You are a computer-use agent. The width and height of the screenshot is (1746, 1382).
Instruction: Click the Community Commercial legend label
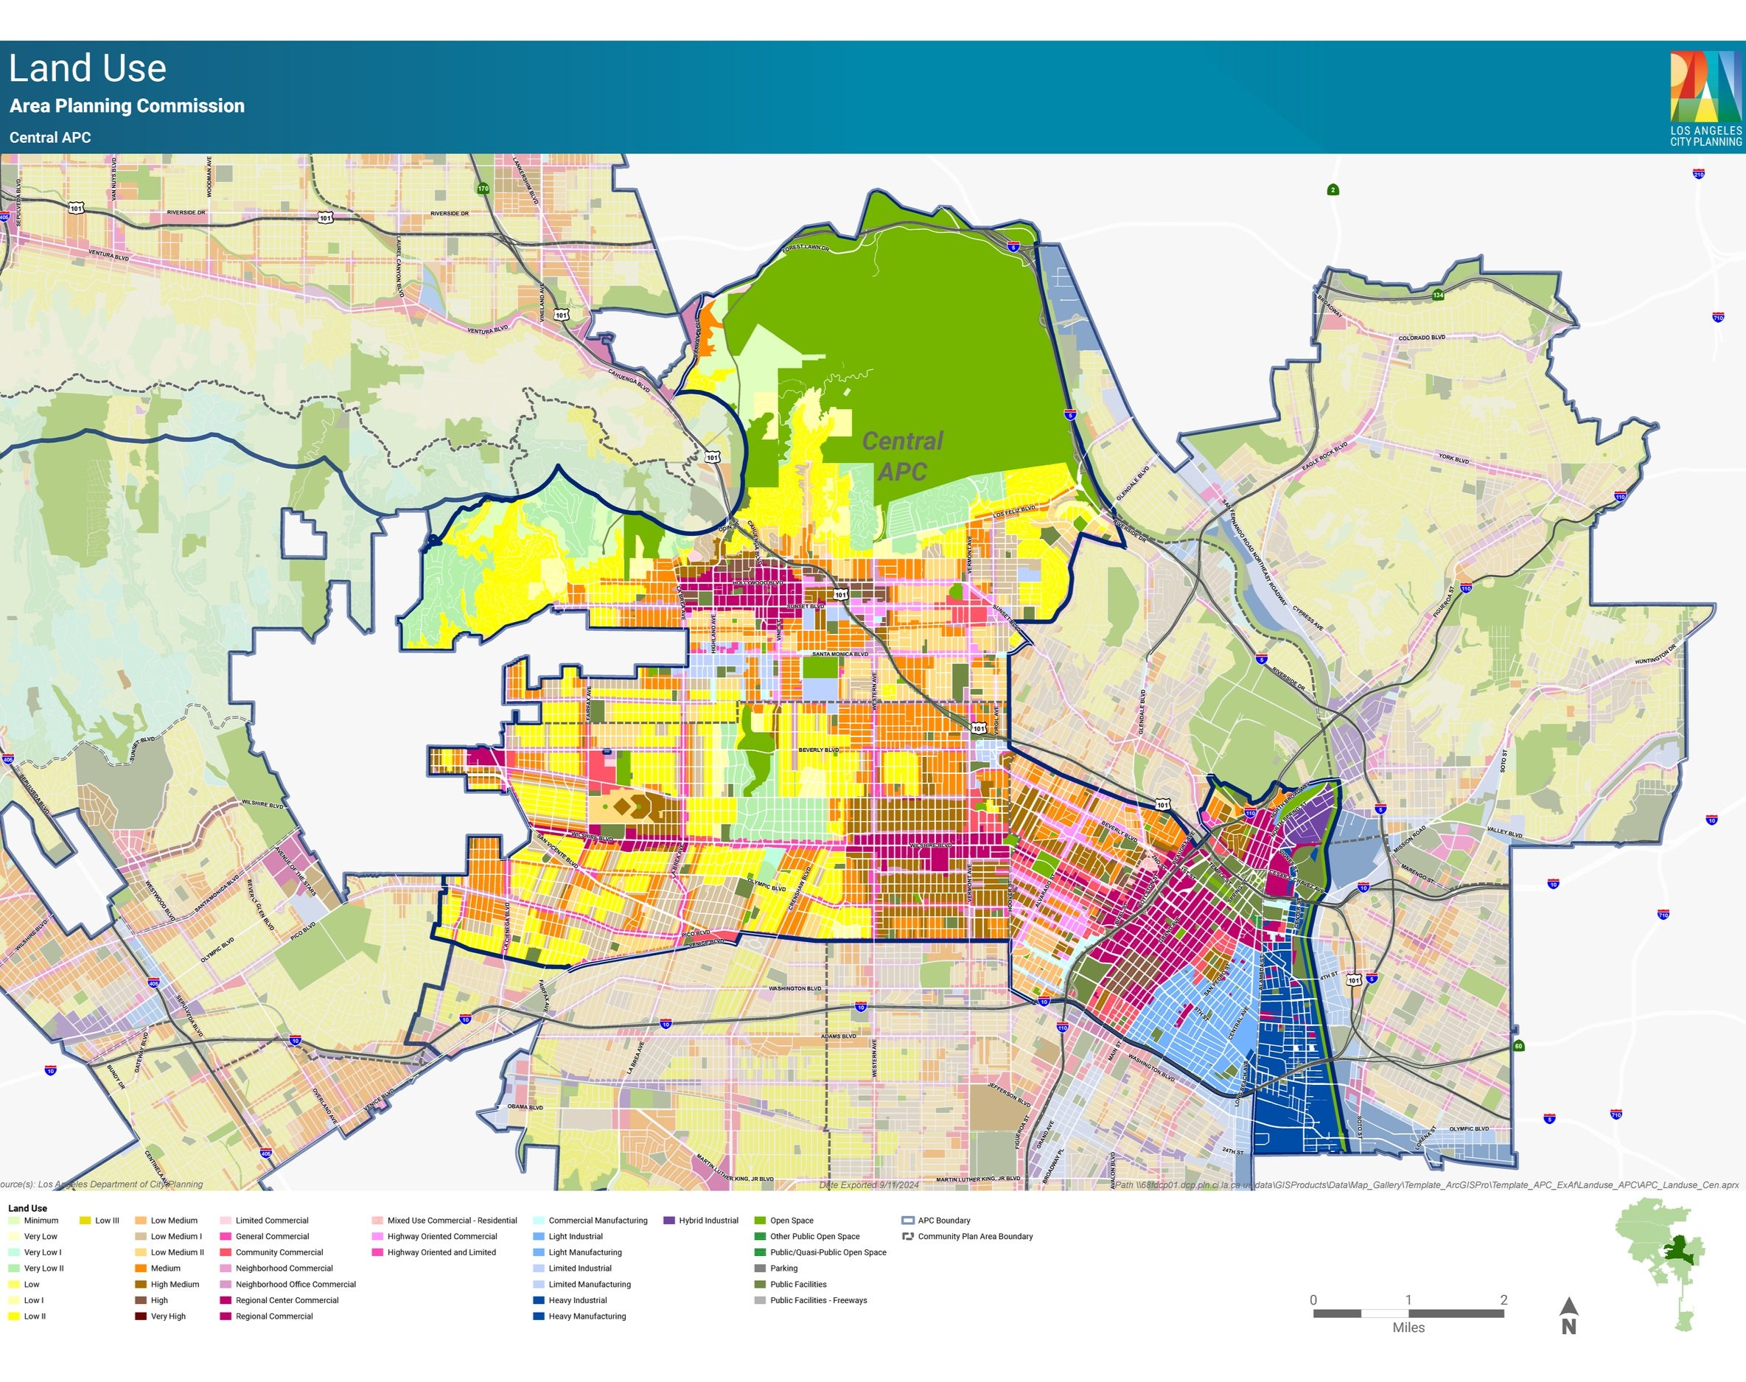(x=279, y=1252)
